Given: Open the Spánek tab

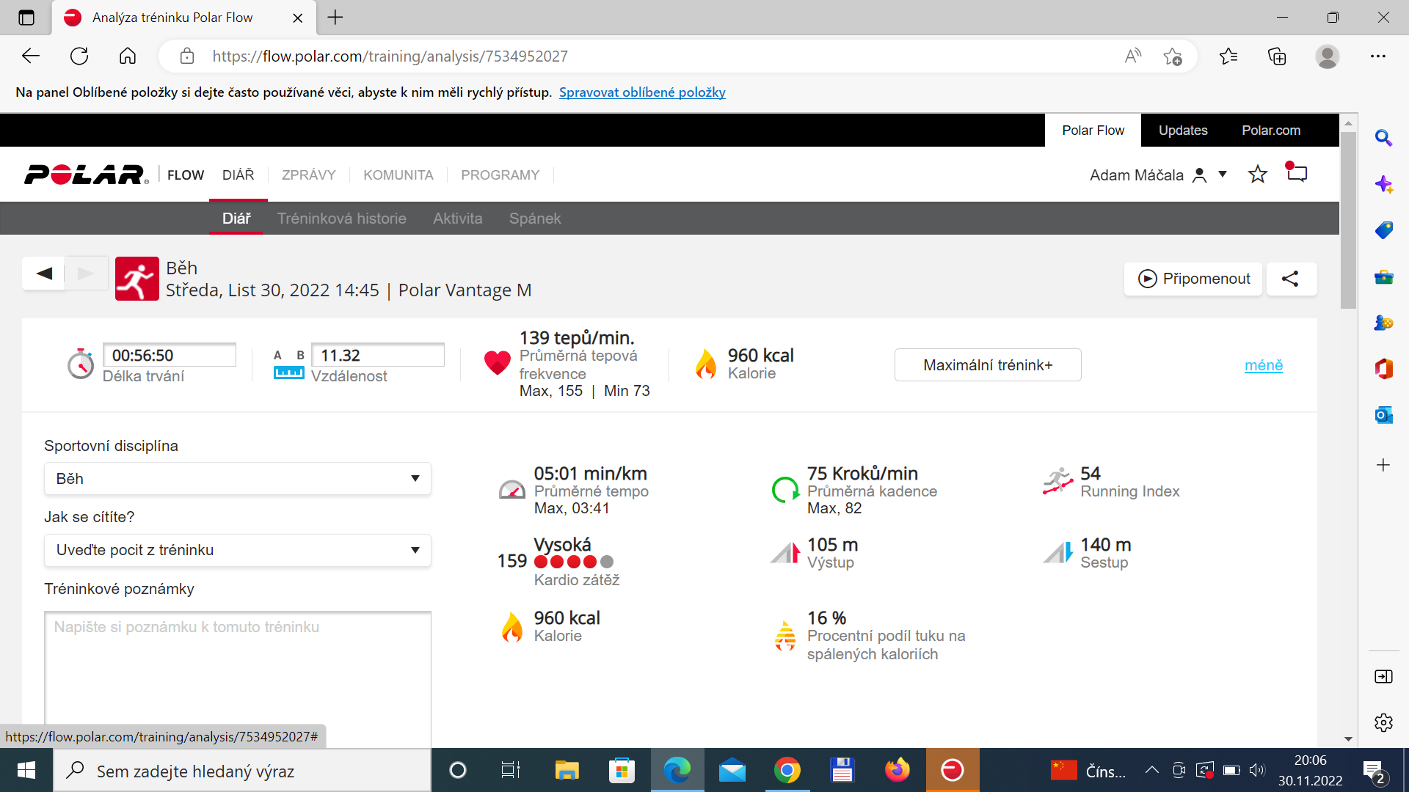Looking at the screenshot, I should pos(535,219).
